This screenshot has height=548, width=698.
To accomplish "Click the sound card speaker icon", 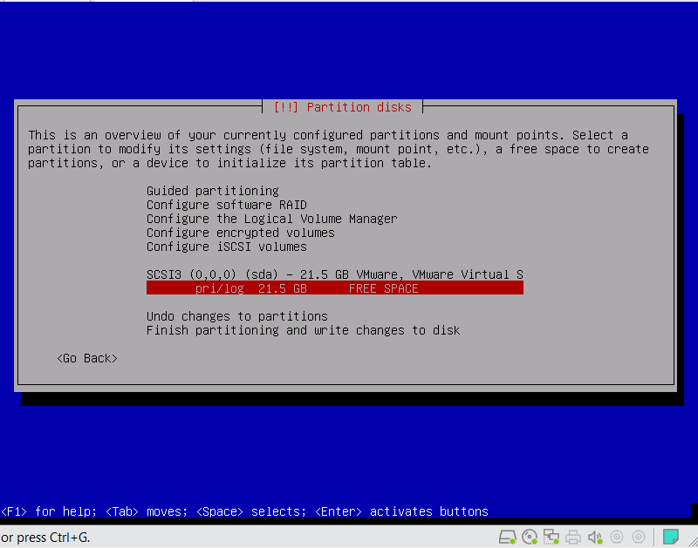I will coord(595,537).
